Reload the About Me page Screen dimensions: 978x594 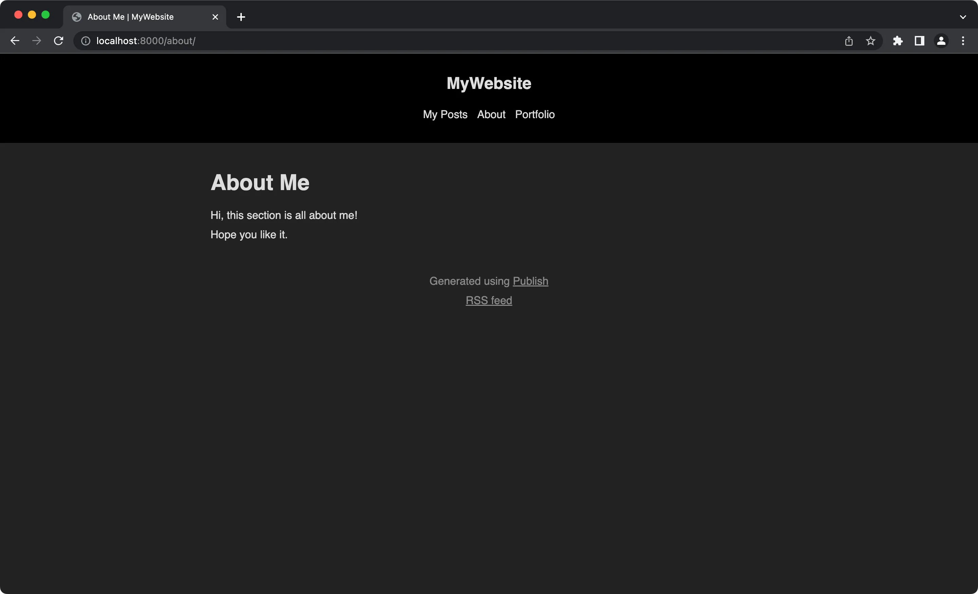(x=58, y=40)
